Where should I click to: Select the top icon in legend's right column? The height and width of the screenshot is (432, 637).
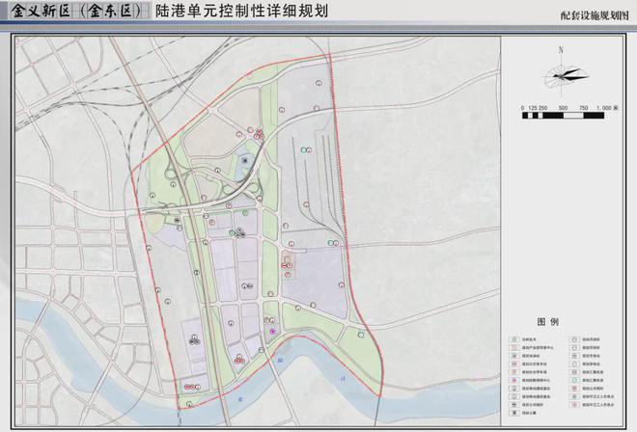pos(574,339)
